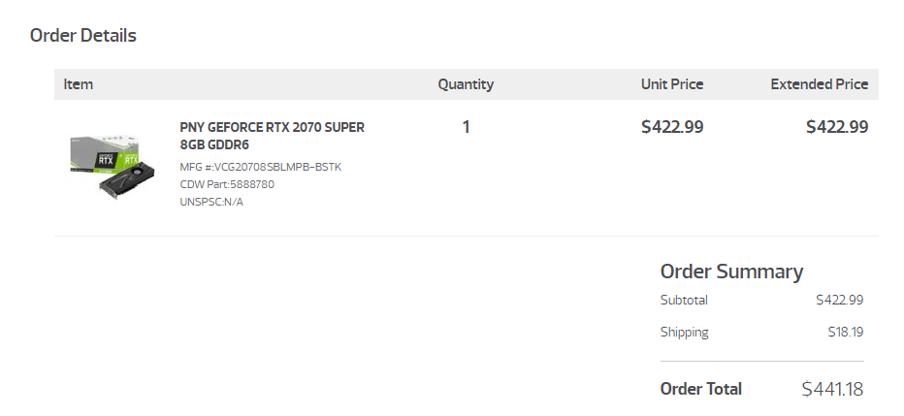Select the $18.19 shipping cost
904x416 pixels.
(845, 332)
